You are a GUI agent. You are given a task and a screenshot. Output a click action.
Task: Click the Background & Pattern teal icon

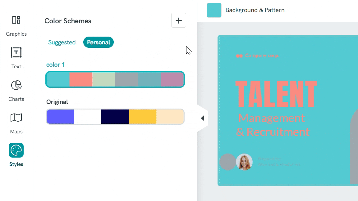point(214,10)
